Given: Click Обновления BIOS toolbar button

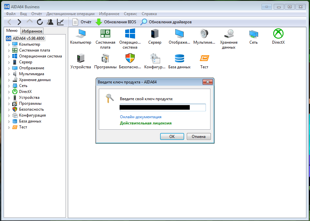Looking at the screenshot, I should tap(116, 22).
